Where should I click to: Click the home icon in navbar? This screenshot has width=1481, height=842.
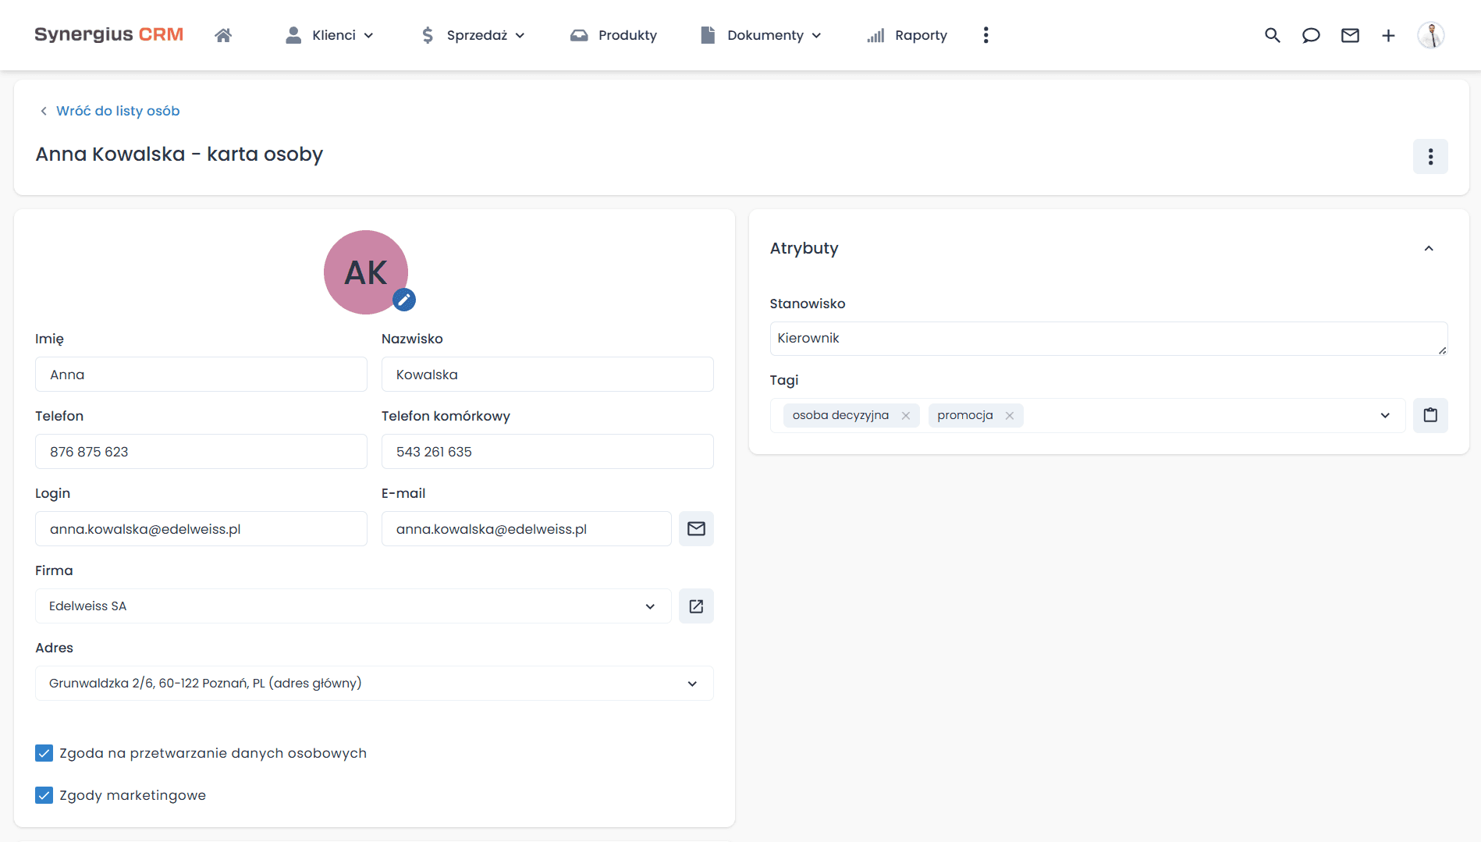click(x=223, y=35)
